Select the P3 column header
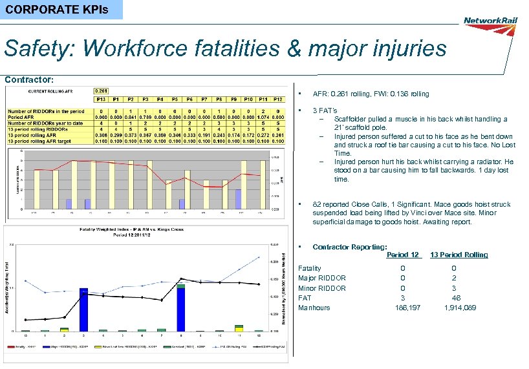 (146, 100)
